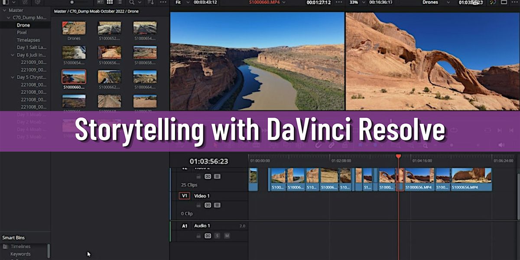This screenshot has height=260, width=520.
Task: Click the Smart Bins panel scrollbar
Action: 49,251
